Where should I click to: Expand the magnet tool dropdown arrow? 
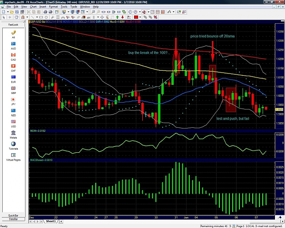[27, 17]
